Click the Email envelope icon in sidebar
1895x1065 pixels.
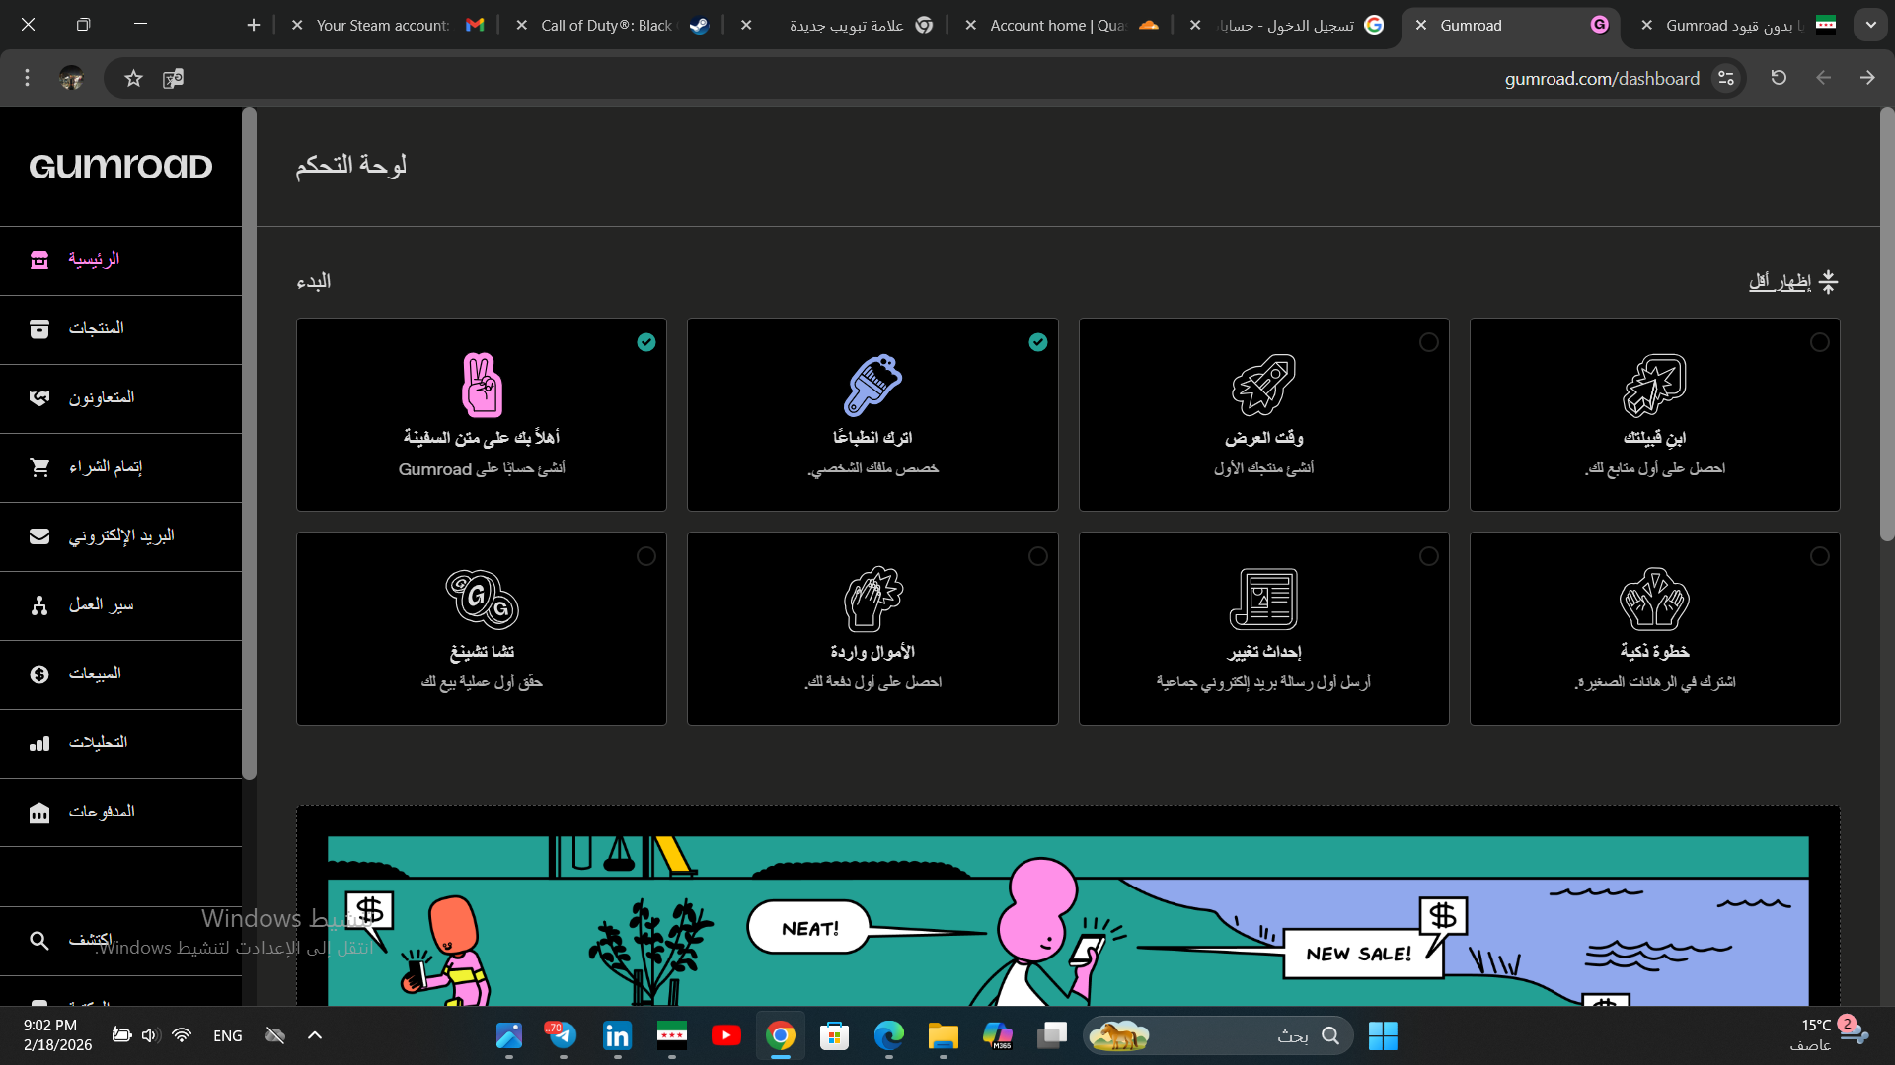(x=39, y=536)
